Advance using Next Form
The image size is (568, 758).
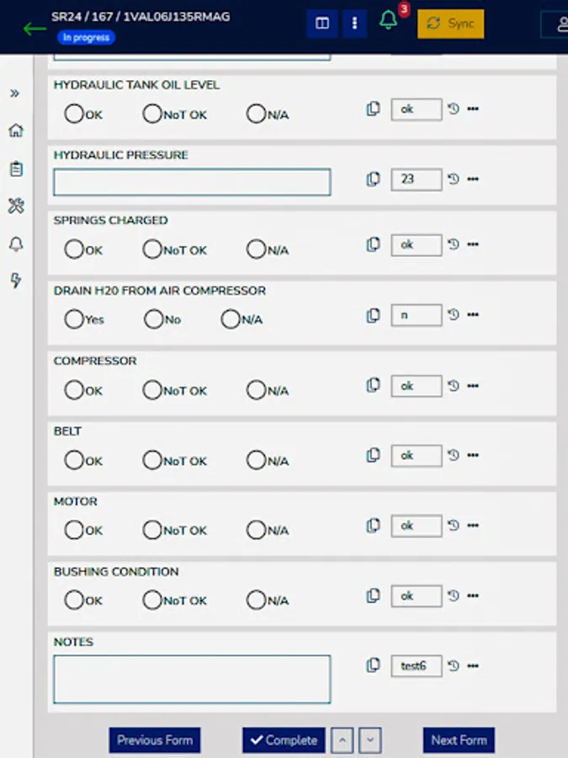point(458,739)
